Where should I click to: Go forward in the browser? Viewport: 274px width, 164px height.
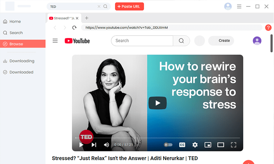click(65, 27)
